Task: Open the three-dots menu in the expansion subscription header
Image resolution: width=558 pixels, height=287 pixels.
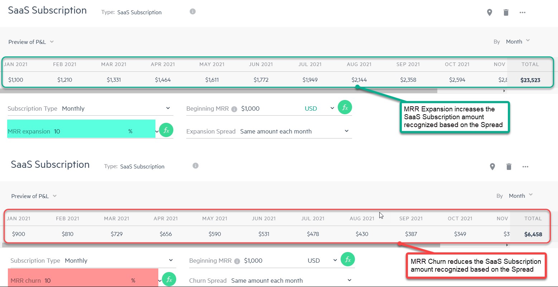Action: pos(523,12)
